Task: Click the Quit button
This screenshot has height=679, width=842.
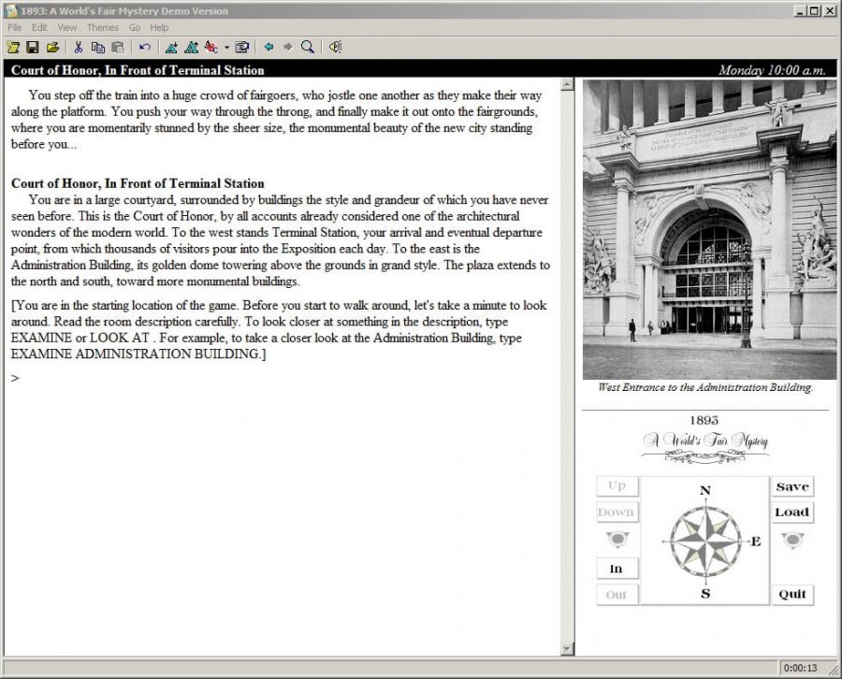Action: pos(792,594)
